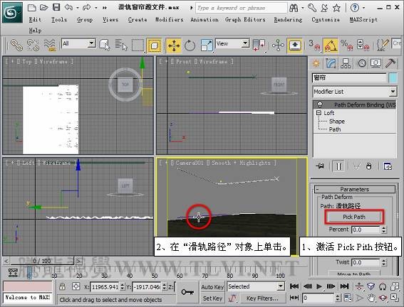Click the Bind to Space Warp tool
The height and width of the screenshot is (307, 404).
(x=49, y=45)
